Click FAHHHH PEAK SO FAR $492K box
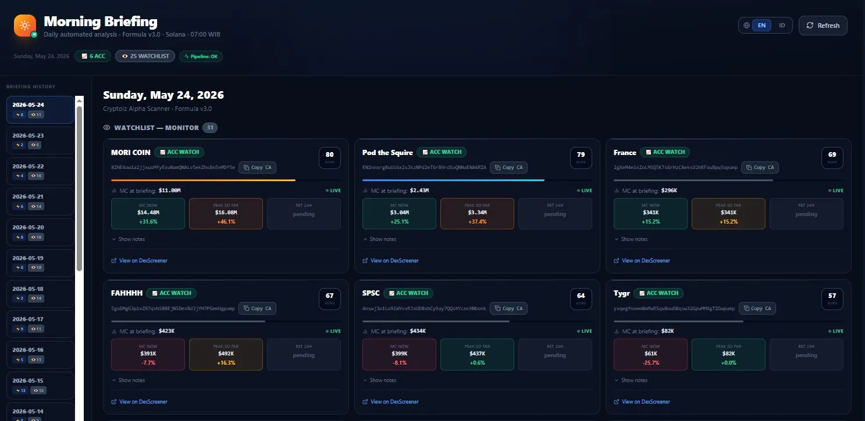This screenshot has height=421, width=865. coord(226,355)
